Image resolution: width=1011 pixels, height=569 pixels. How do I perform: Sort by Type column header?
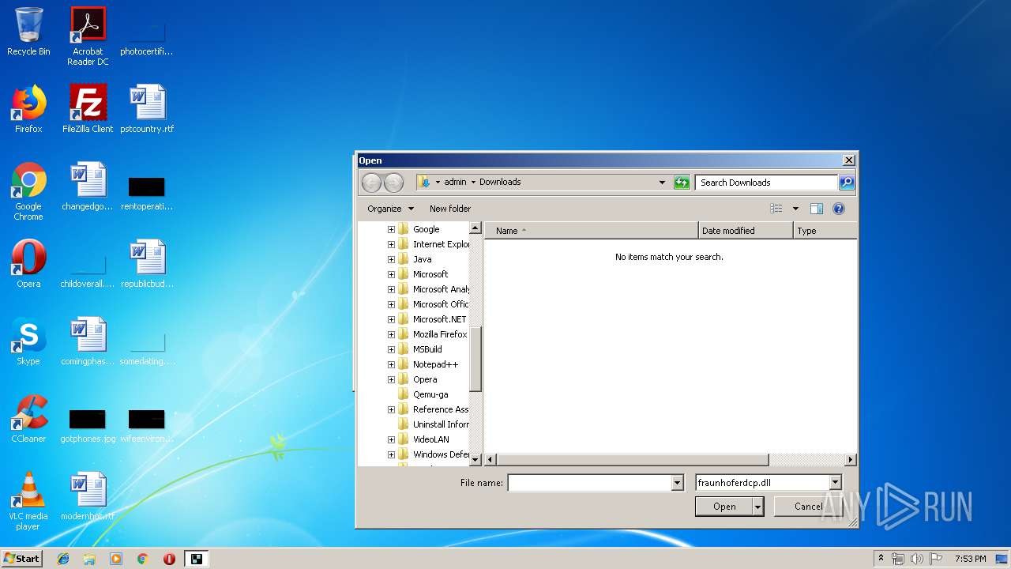point(825,231)
